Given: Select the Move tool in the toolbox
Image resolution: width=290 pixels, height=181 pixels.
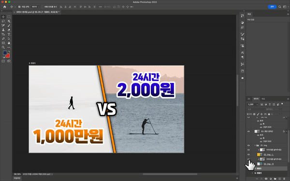Looking at the screenshot, I should pos(3,17).
